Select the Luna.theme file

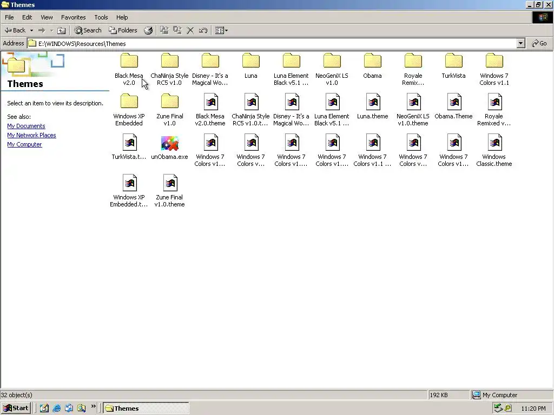(372, 106)
